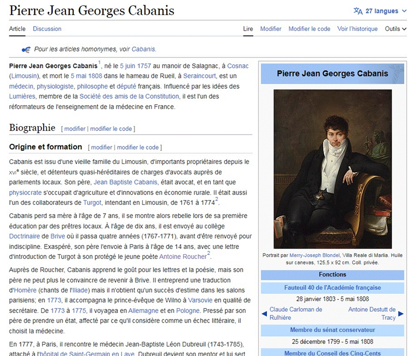
Task: Open the 1775 year link
Action: [79, 311]
